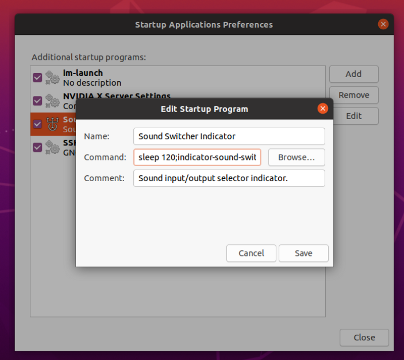Toggle the NVIDIA X Server Settings checkbox
This screenshot has width=404, height=360.
click(x=37, y=101)
